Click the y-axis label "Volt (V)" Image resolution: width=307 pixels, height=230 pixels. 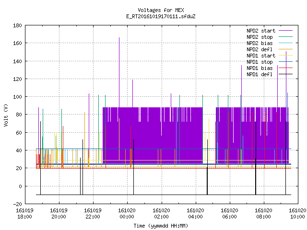point(6,115)
